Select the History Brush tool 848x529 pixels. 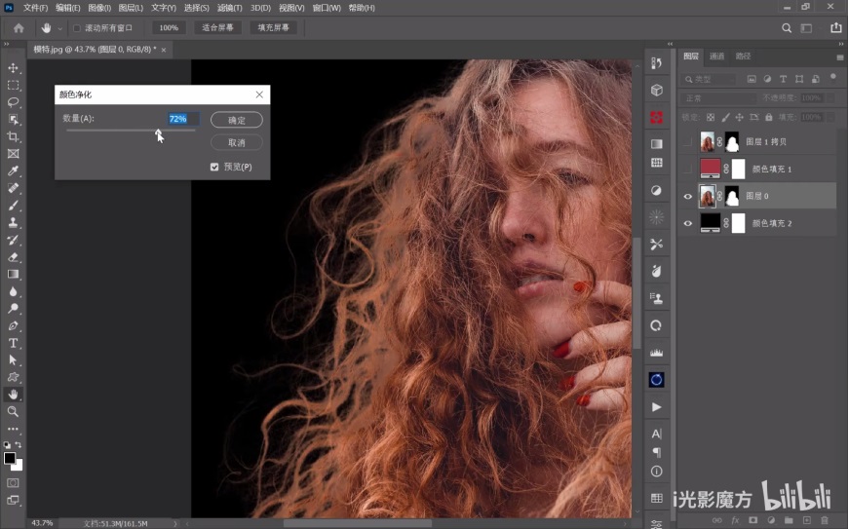coord(13,240)
